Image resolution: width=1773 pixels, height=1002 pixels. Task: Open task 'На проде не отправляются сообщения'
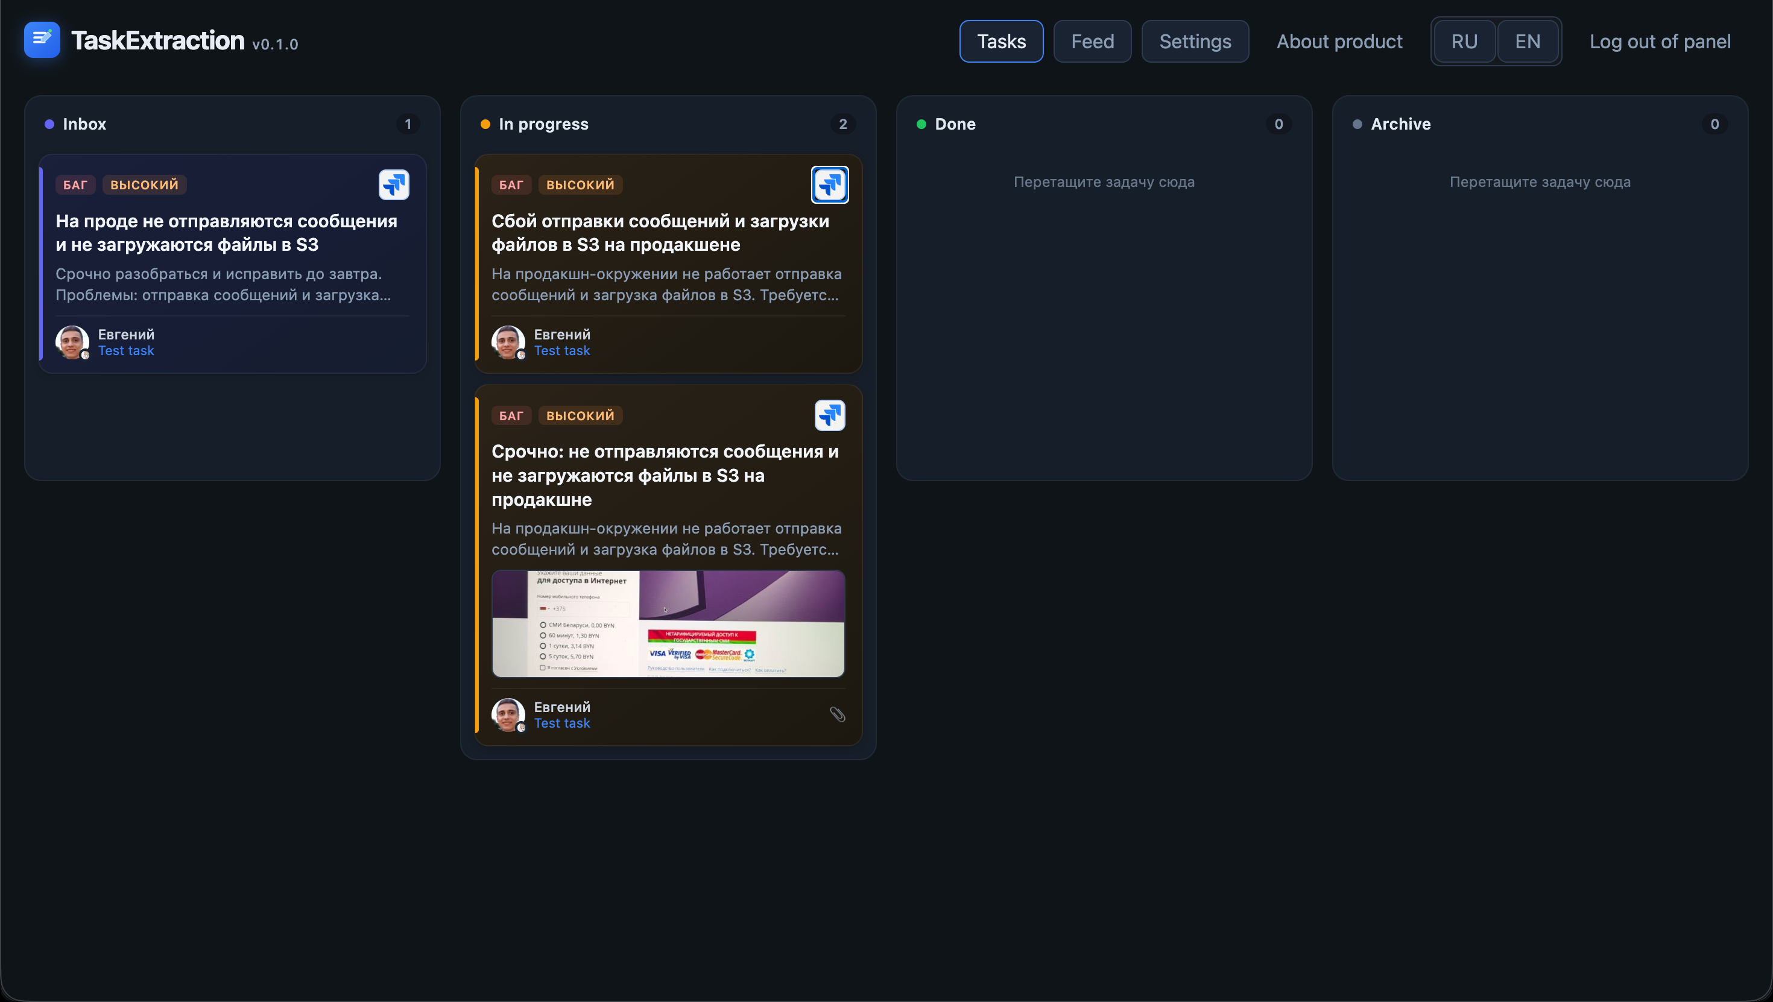coord(226,233)
